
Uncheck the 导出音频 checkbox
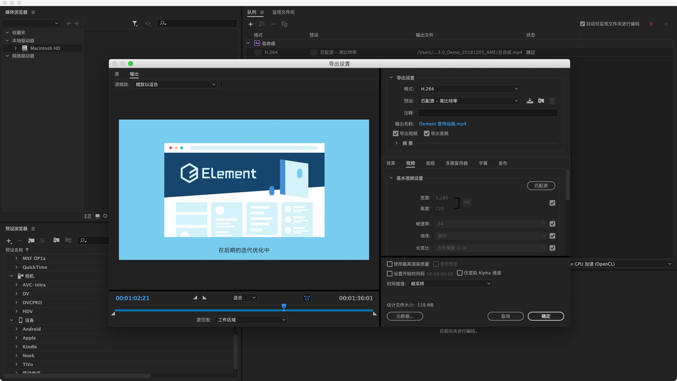click(427, 133)
